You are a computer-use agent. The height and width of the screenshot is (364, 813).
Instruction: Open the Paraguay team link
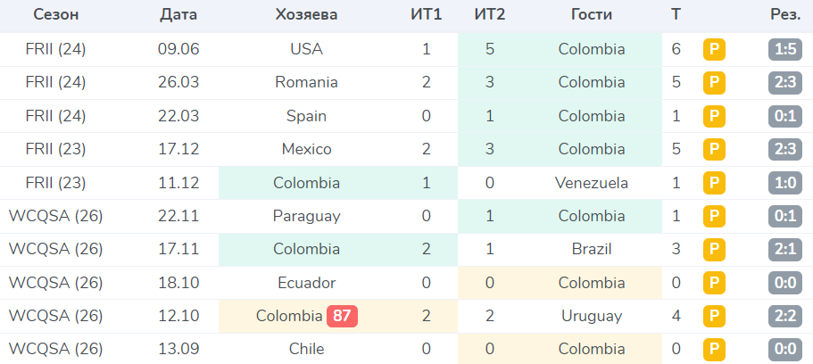tap(306, 216)
